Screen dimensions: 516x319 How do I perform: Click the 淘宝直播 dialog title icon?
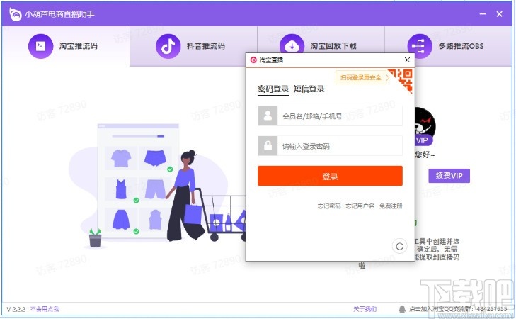253,60
